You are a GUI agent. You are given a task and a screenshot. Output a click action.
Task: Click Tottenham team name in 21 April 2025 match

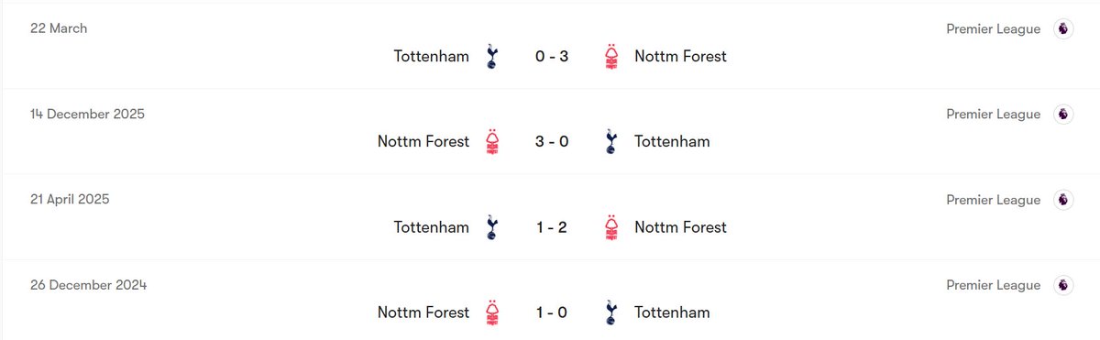coord(432,227)
